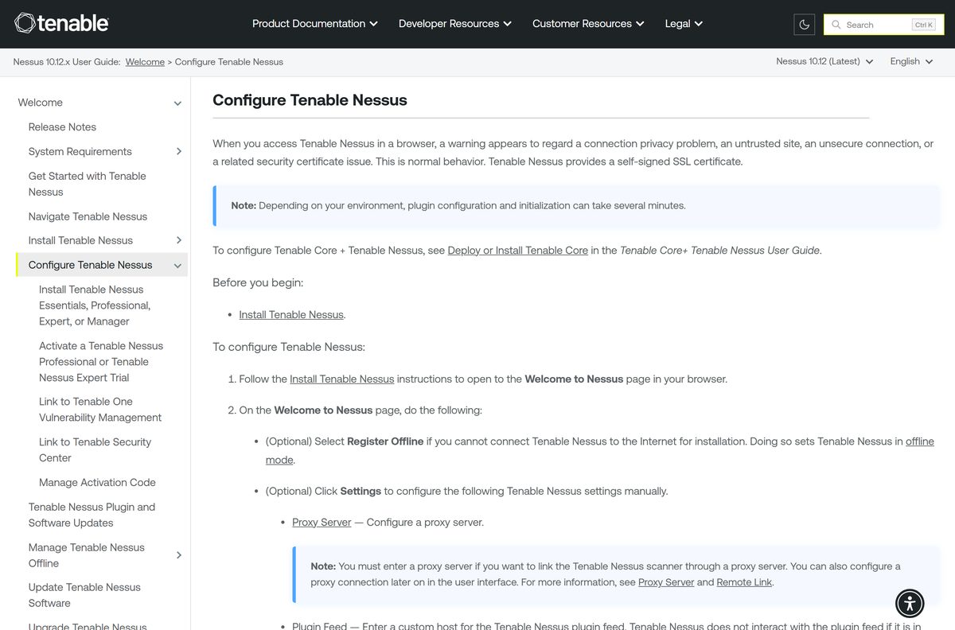Open Link to Tenable One Vulnerability Management
The width and height of the screenshot is (955, 630).
coord(100,410)
